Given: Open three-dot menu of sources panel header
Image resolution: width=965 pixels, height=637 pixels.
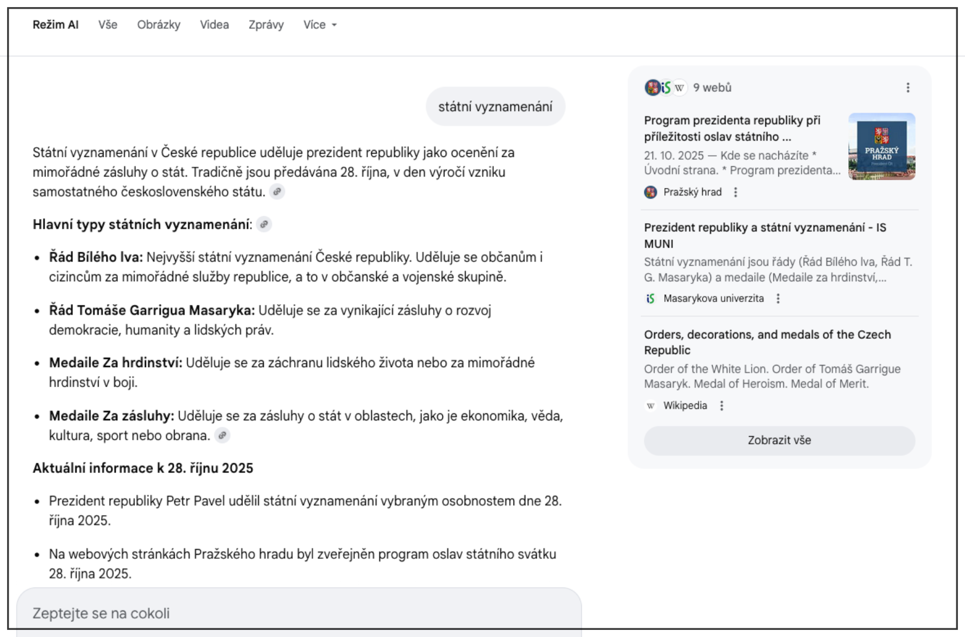Looking at the screenshot, I should click(908, 88).
